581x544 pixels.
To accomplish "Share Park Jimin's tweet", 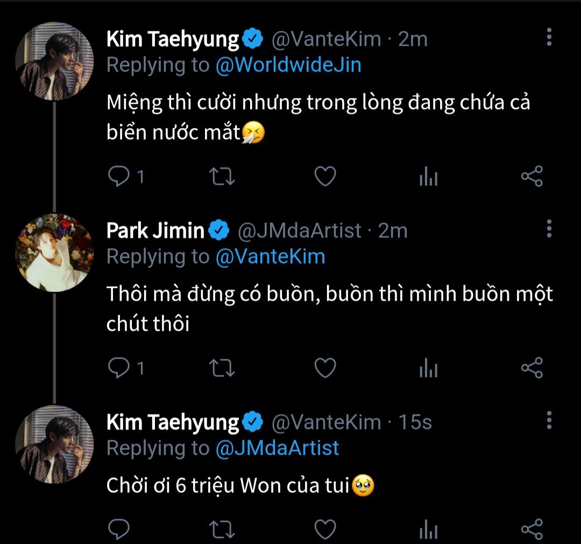I will [532, 368].
